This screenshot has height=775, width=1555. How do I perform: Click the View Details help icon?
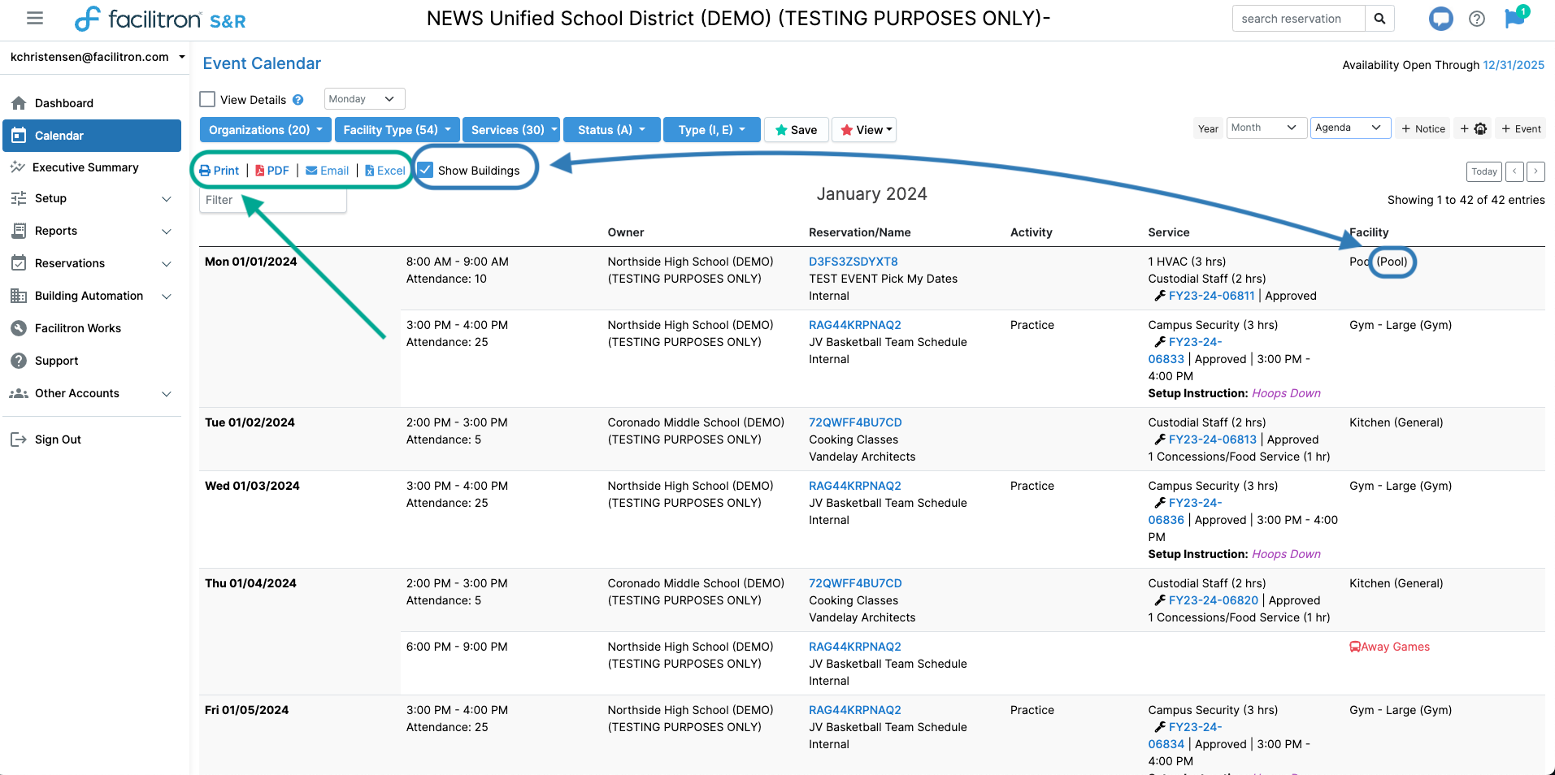coord(298,100)
